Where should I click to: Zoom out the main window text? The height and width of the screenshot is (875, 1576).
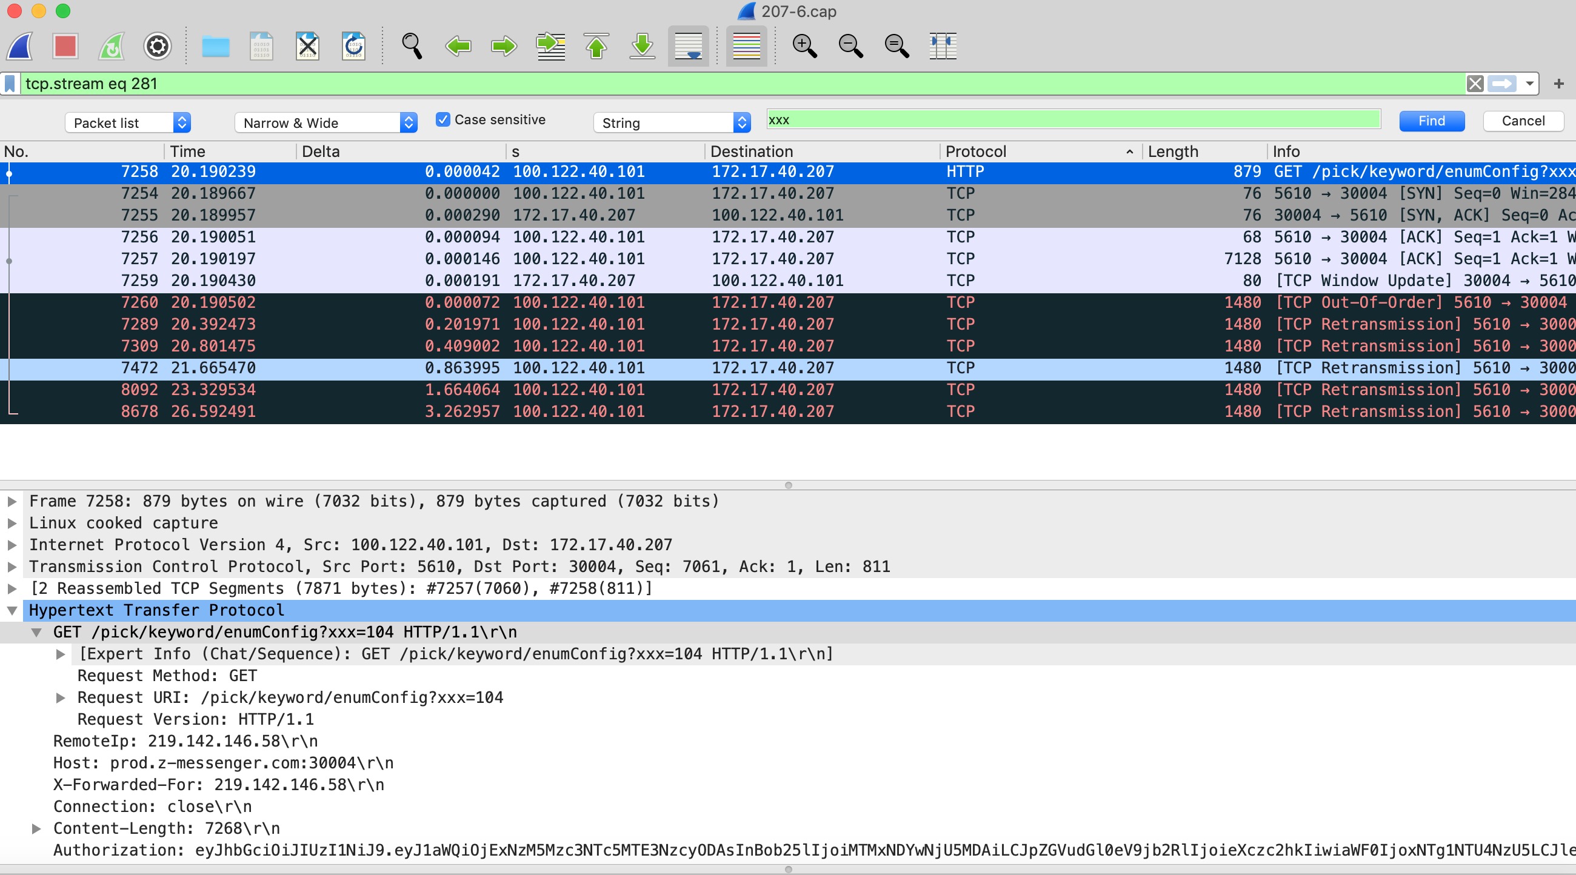tap(850, 46)
